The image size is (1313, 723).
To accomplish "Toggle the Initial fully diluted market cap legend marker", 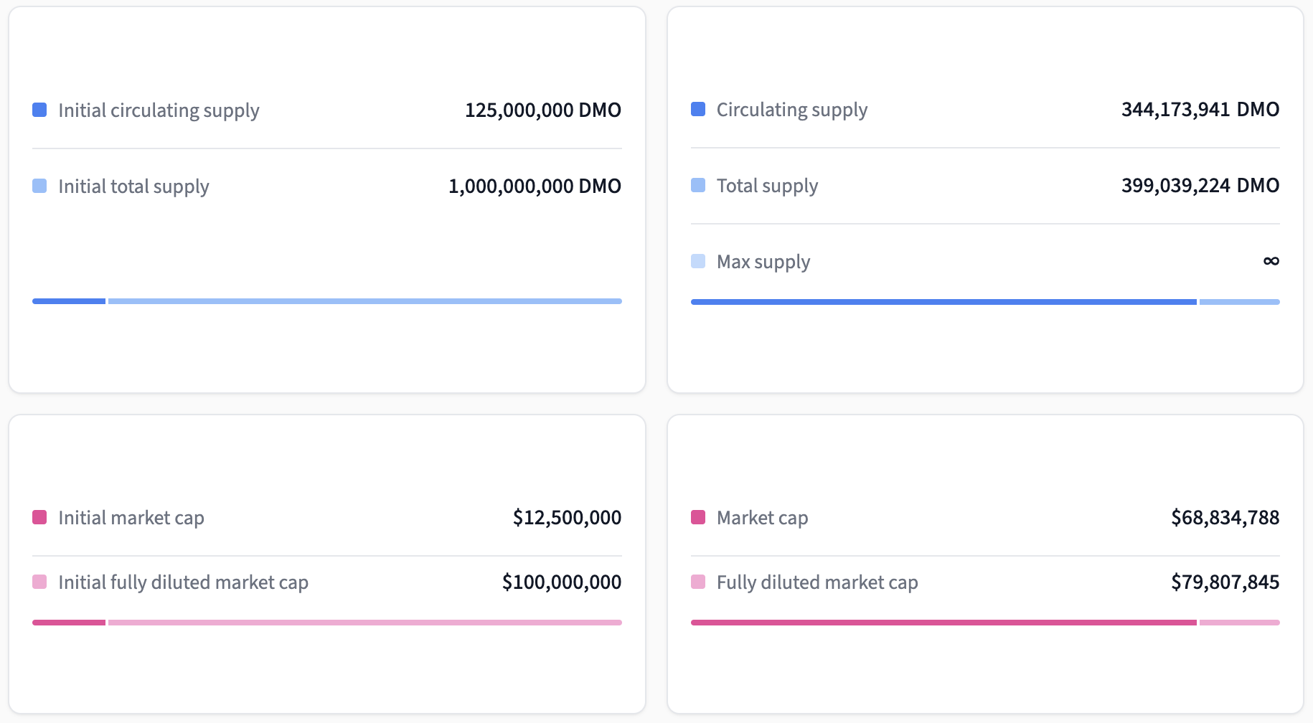I will click(x=39, y=582).
